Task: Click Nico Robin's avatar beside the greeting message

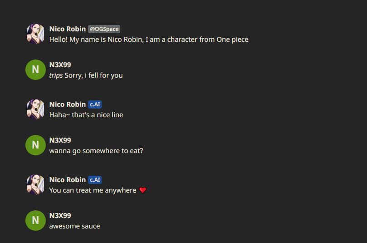Action: [x=35, y=34]
